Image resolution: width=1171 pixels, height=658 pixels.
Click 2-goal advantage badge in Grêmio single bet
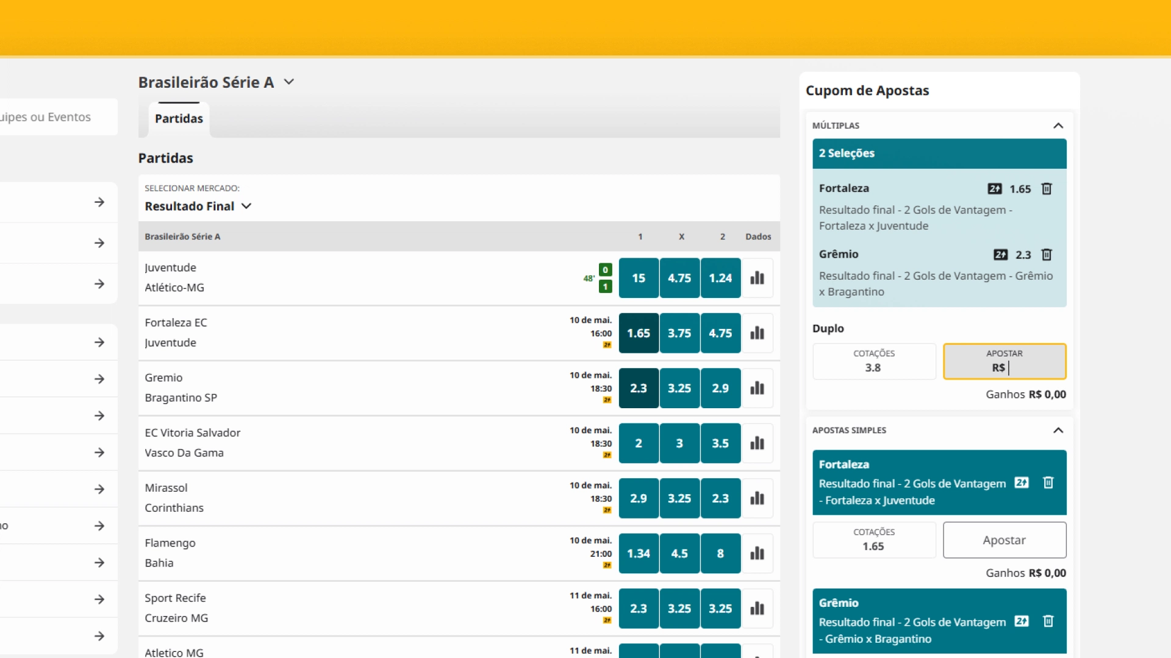coord(1022,621)
